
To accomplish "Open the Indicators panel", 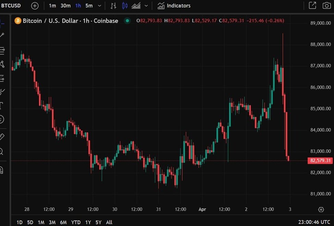I will (x=174, y=6).
